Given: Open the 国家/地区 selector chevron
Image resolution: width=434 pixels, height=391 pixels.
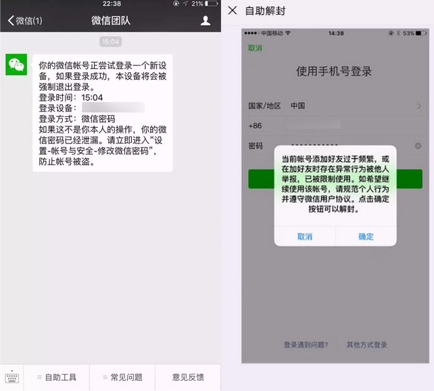Looking at the screenshot, I should [x=419, y=106].
